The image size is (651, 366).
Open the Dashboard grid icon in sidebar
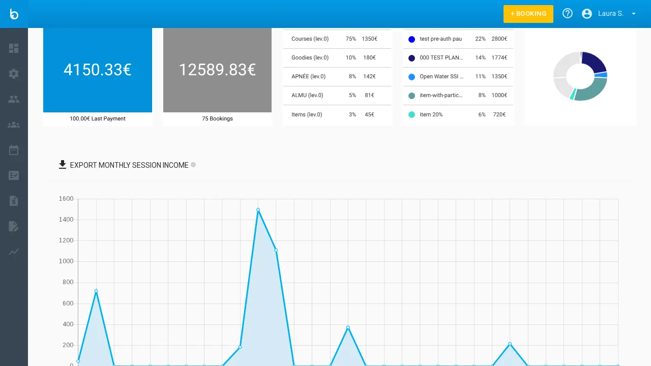[14, 48]
